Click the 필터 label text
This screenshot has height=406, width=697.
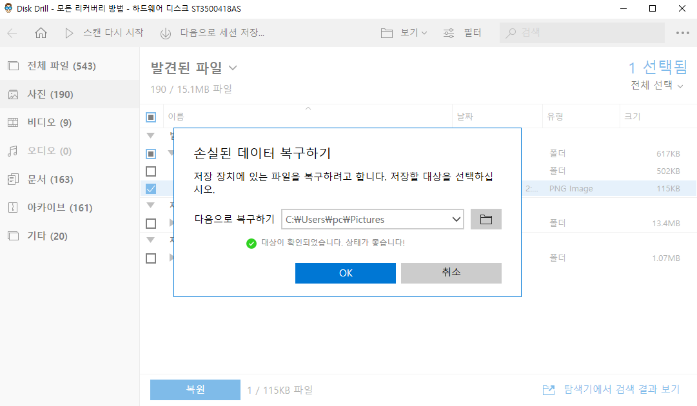(x=473, y=33)
